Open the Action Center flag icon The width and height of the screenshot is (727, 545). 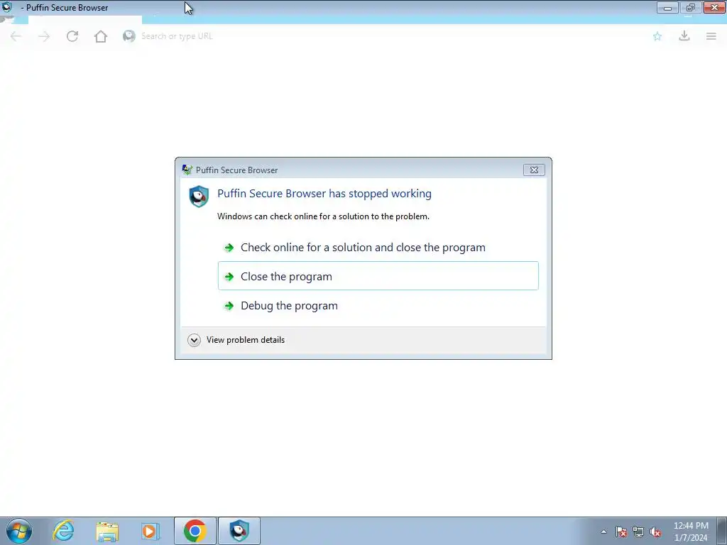[x=621, y=532]
